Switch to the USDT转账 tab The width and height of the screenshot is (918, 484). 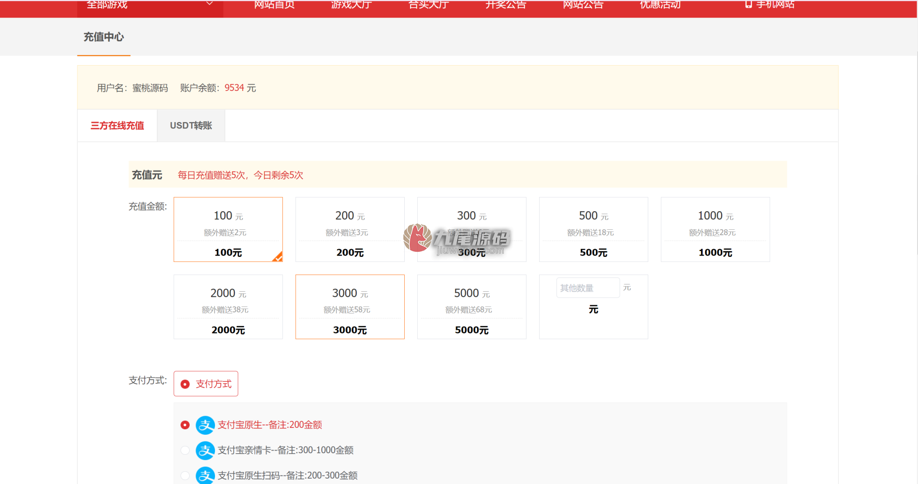click(191, 126)
